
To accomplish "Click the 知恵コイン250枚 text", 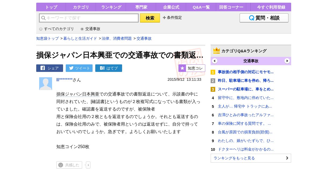I will [x=73, y=147].
